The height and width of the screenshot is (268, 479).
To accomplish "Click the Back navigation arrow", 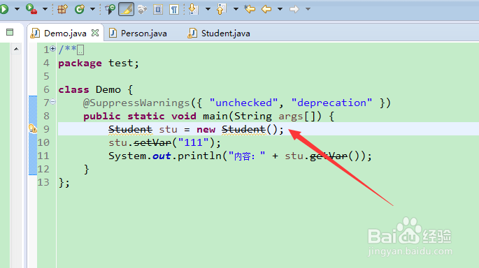I will coord(266,9).
